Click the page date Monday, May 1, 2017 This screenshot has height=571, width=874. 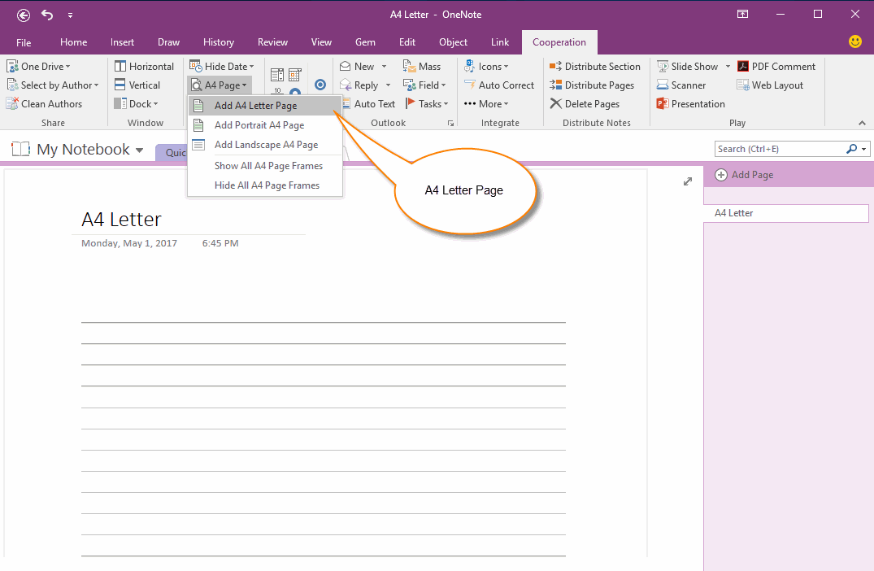click(129, 243)
